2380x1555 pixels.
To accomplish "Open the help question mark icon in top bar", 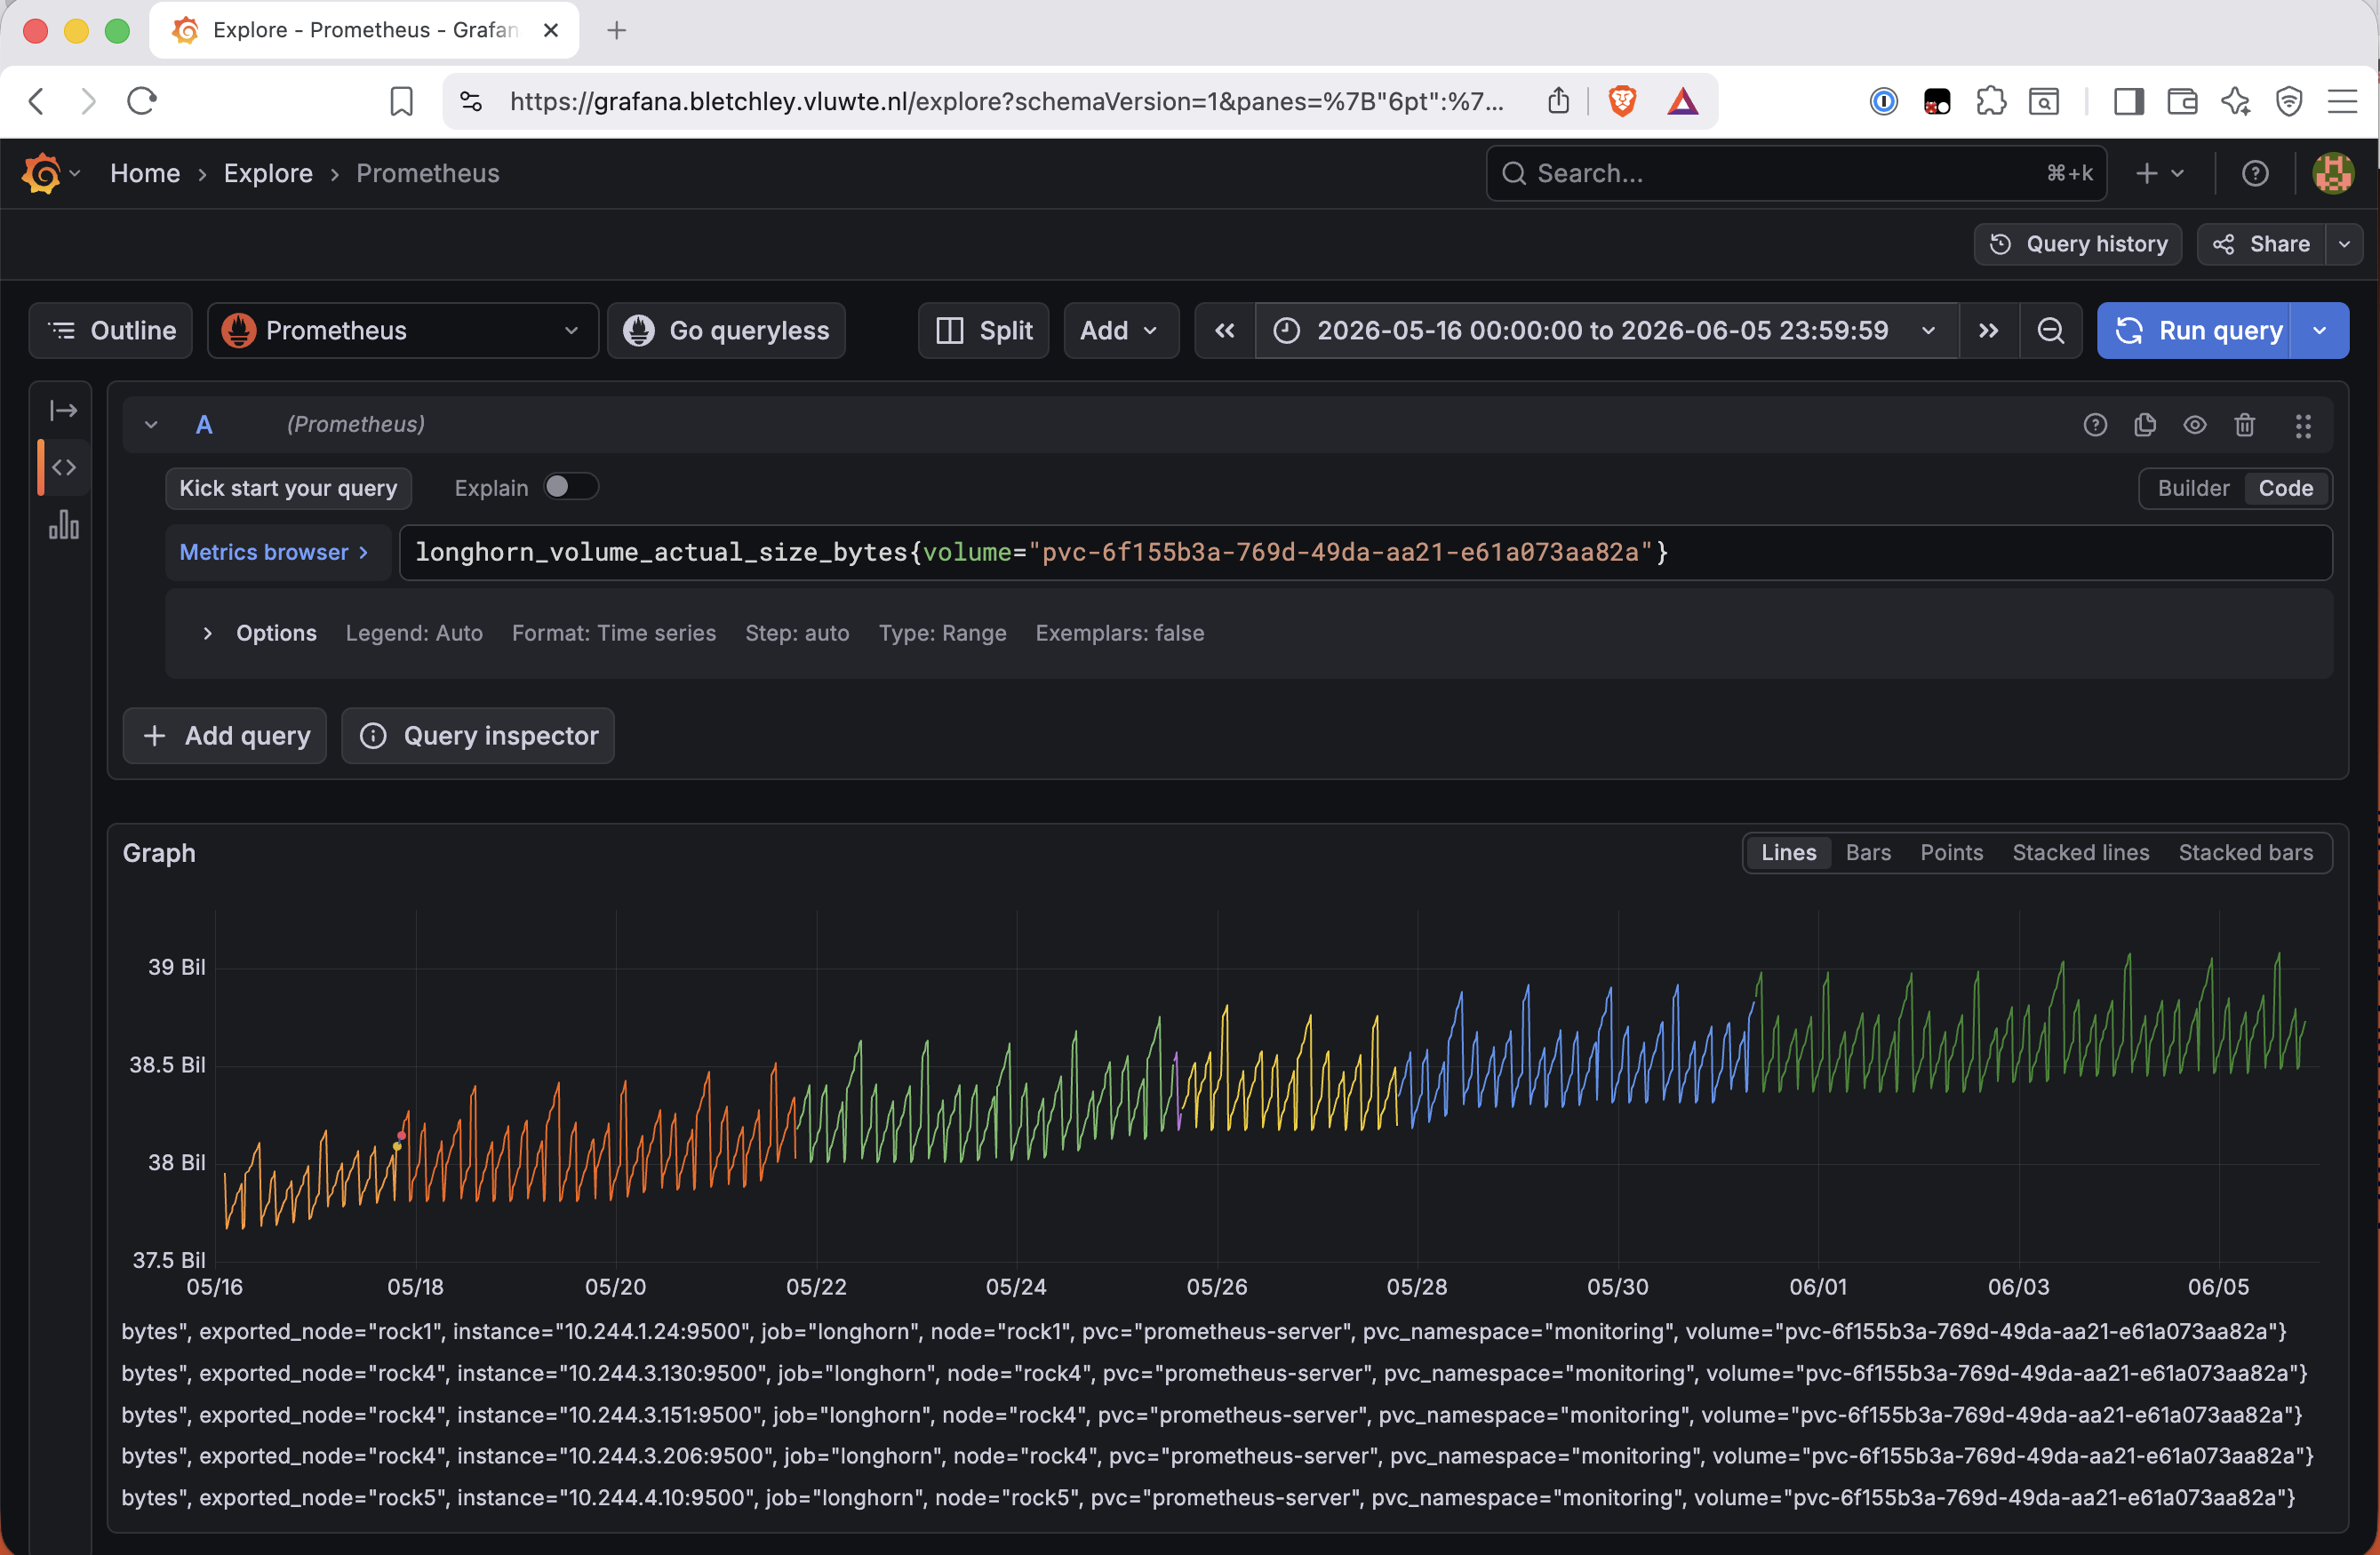I will tap(2255, 174).
